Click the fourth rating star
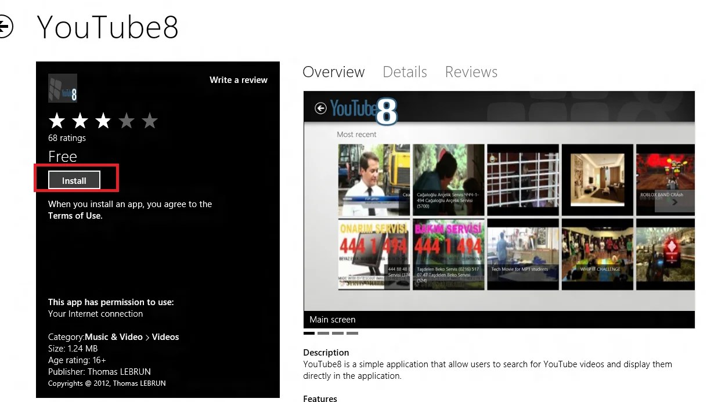The image size is (725, 402). point(127,121)
